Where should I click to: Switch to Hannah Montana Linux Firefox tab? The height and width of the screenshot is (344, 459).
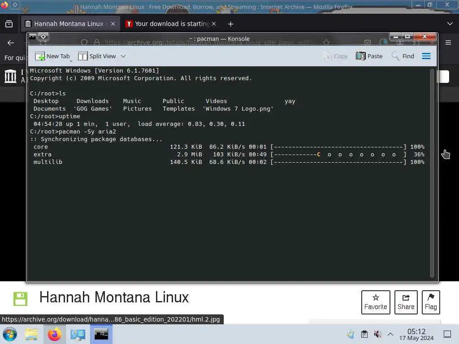tap(69, 24)
